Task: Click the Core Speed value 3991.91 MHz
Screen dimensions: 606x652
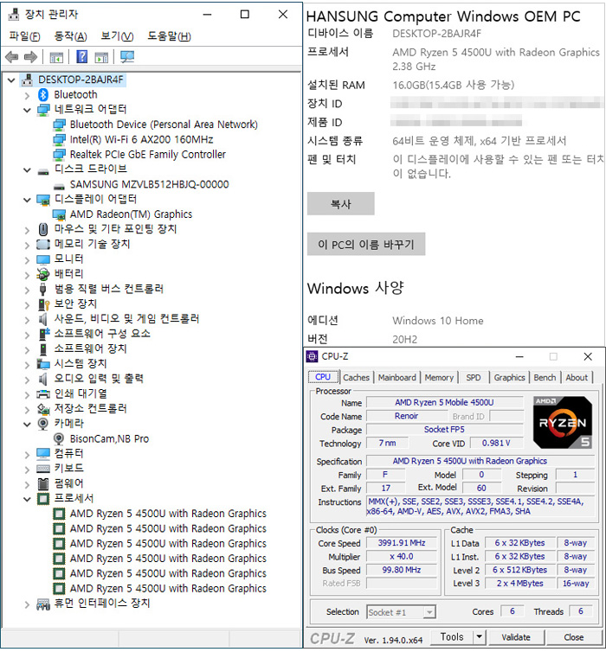Action: pos(402,543)
